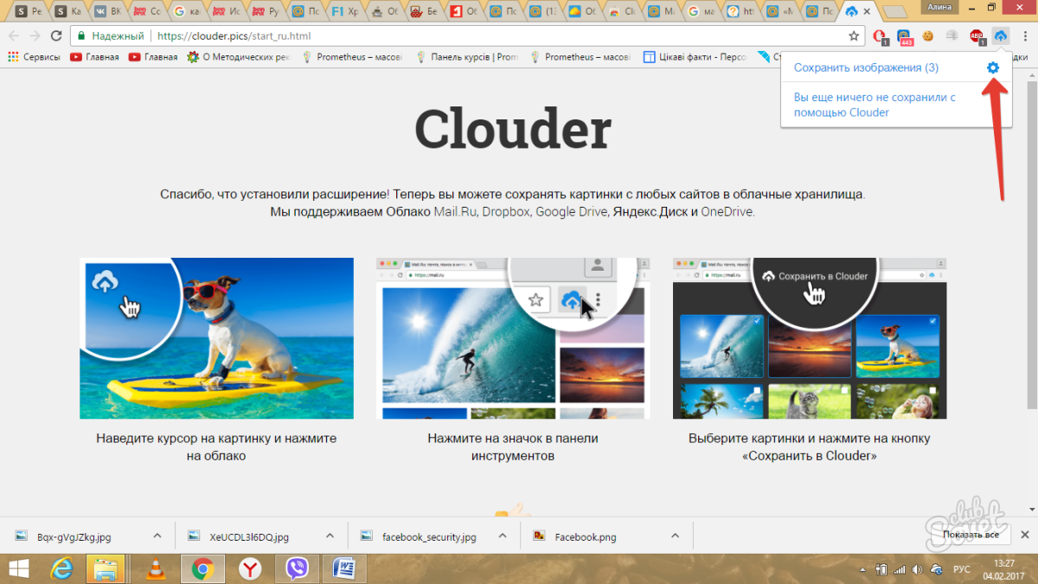Click the Алина profile button

(x=939, y=7)
